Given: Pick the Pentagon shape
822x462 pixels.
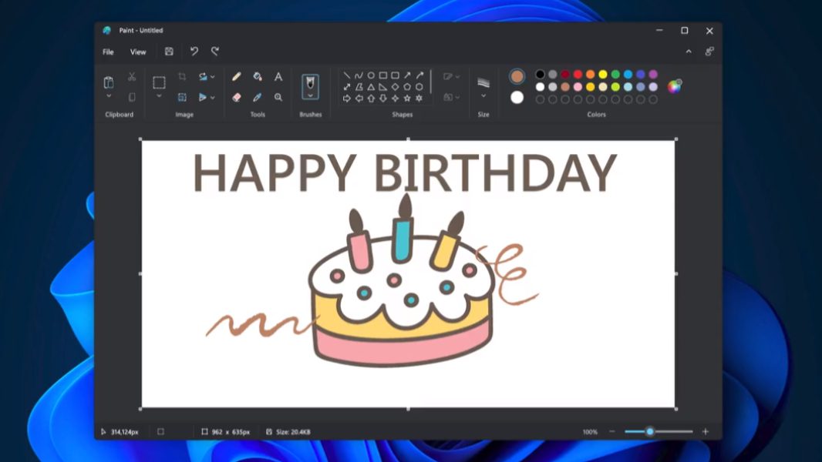Looking at the screenshot, I should 407,87.
